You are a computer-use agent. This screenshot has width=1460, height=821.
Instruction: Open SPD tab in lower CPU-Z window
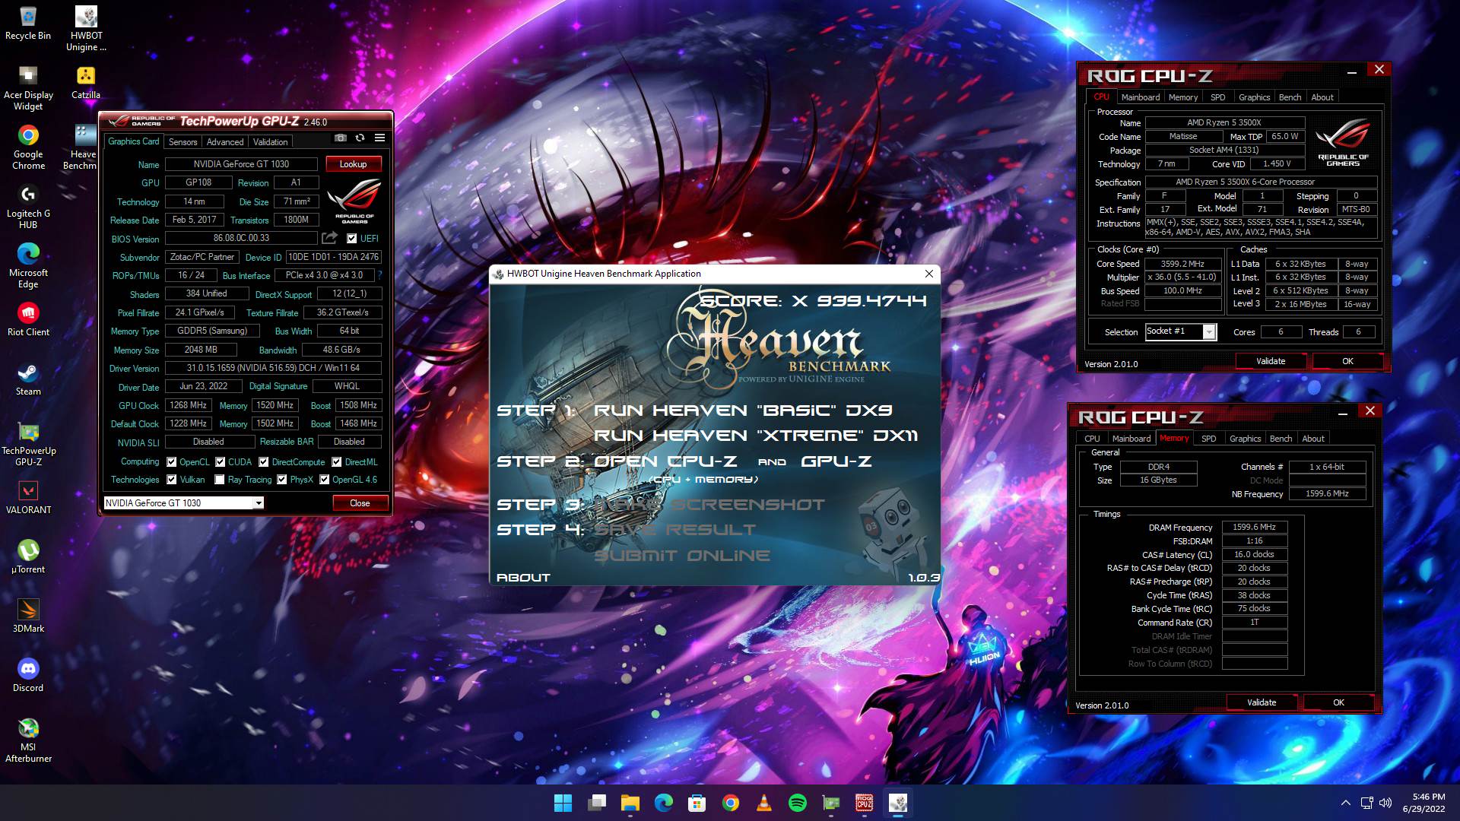pyautogui.click(x=1208, y=439)
